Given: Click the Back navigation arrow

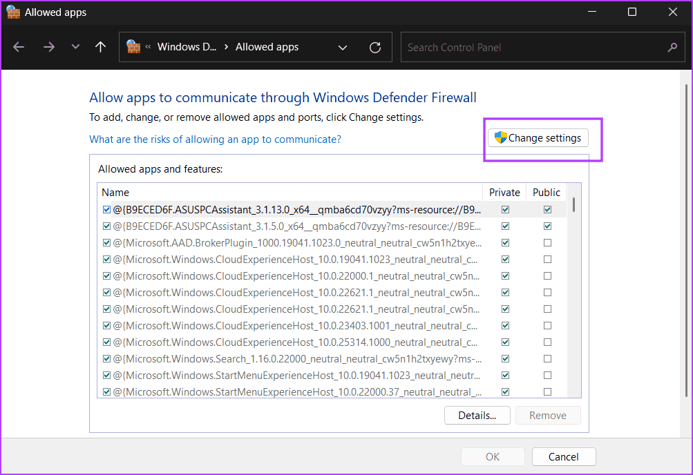Looking at the screenshot, I should point(19,47).
